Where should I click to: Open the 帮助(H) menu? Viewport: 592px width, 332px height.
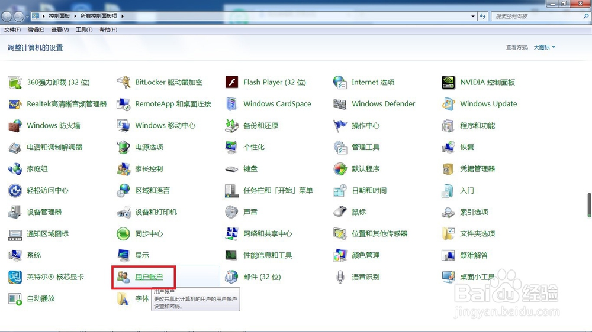click(x=108, y=30)
